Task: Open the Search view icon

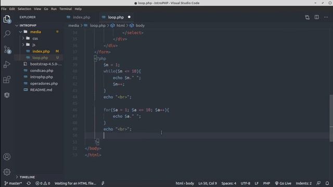Action: [x=7, y=34]
